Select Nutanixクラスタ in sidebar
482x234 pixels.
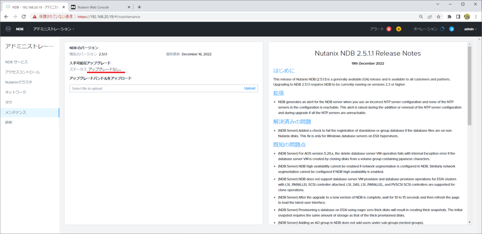coord(18,82)
